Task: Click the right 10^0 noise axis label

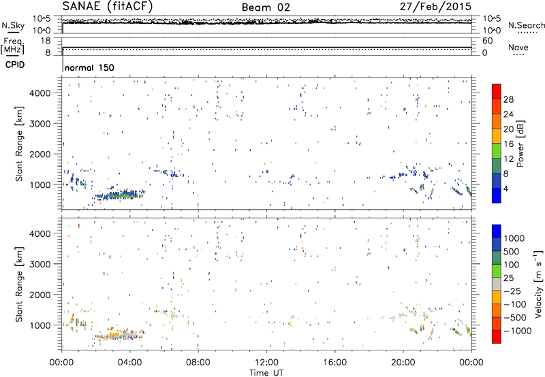Action: click(x=492, y=31)
